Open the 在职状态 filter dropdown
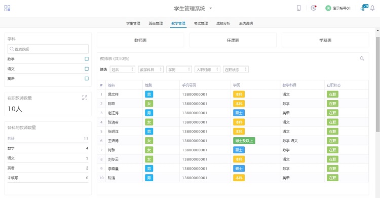 coord(236,70)
